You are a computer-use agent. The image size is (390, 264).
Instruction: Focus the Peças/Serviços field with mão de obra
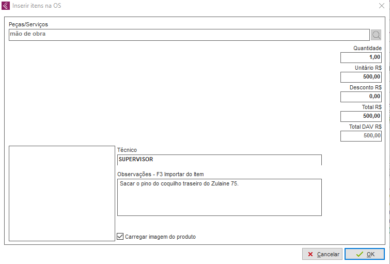coord(189,35)
